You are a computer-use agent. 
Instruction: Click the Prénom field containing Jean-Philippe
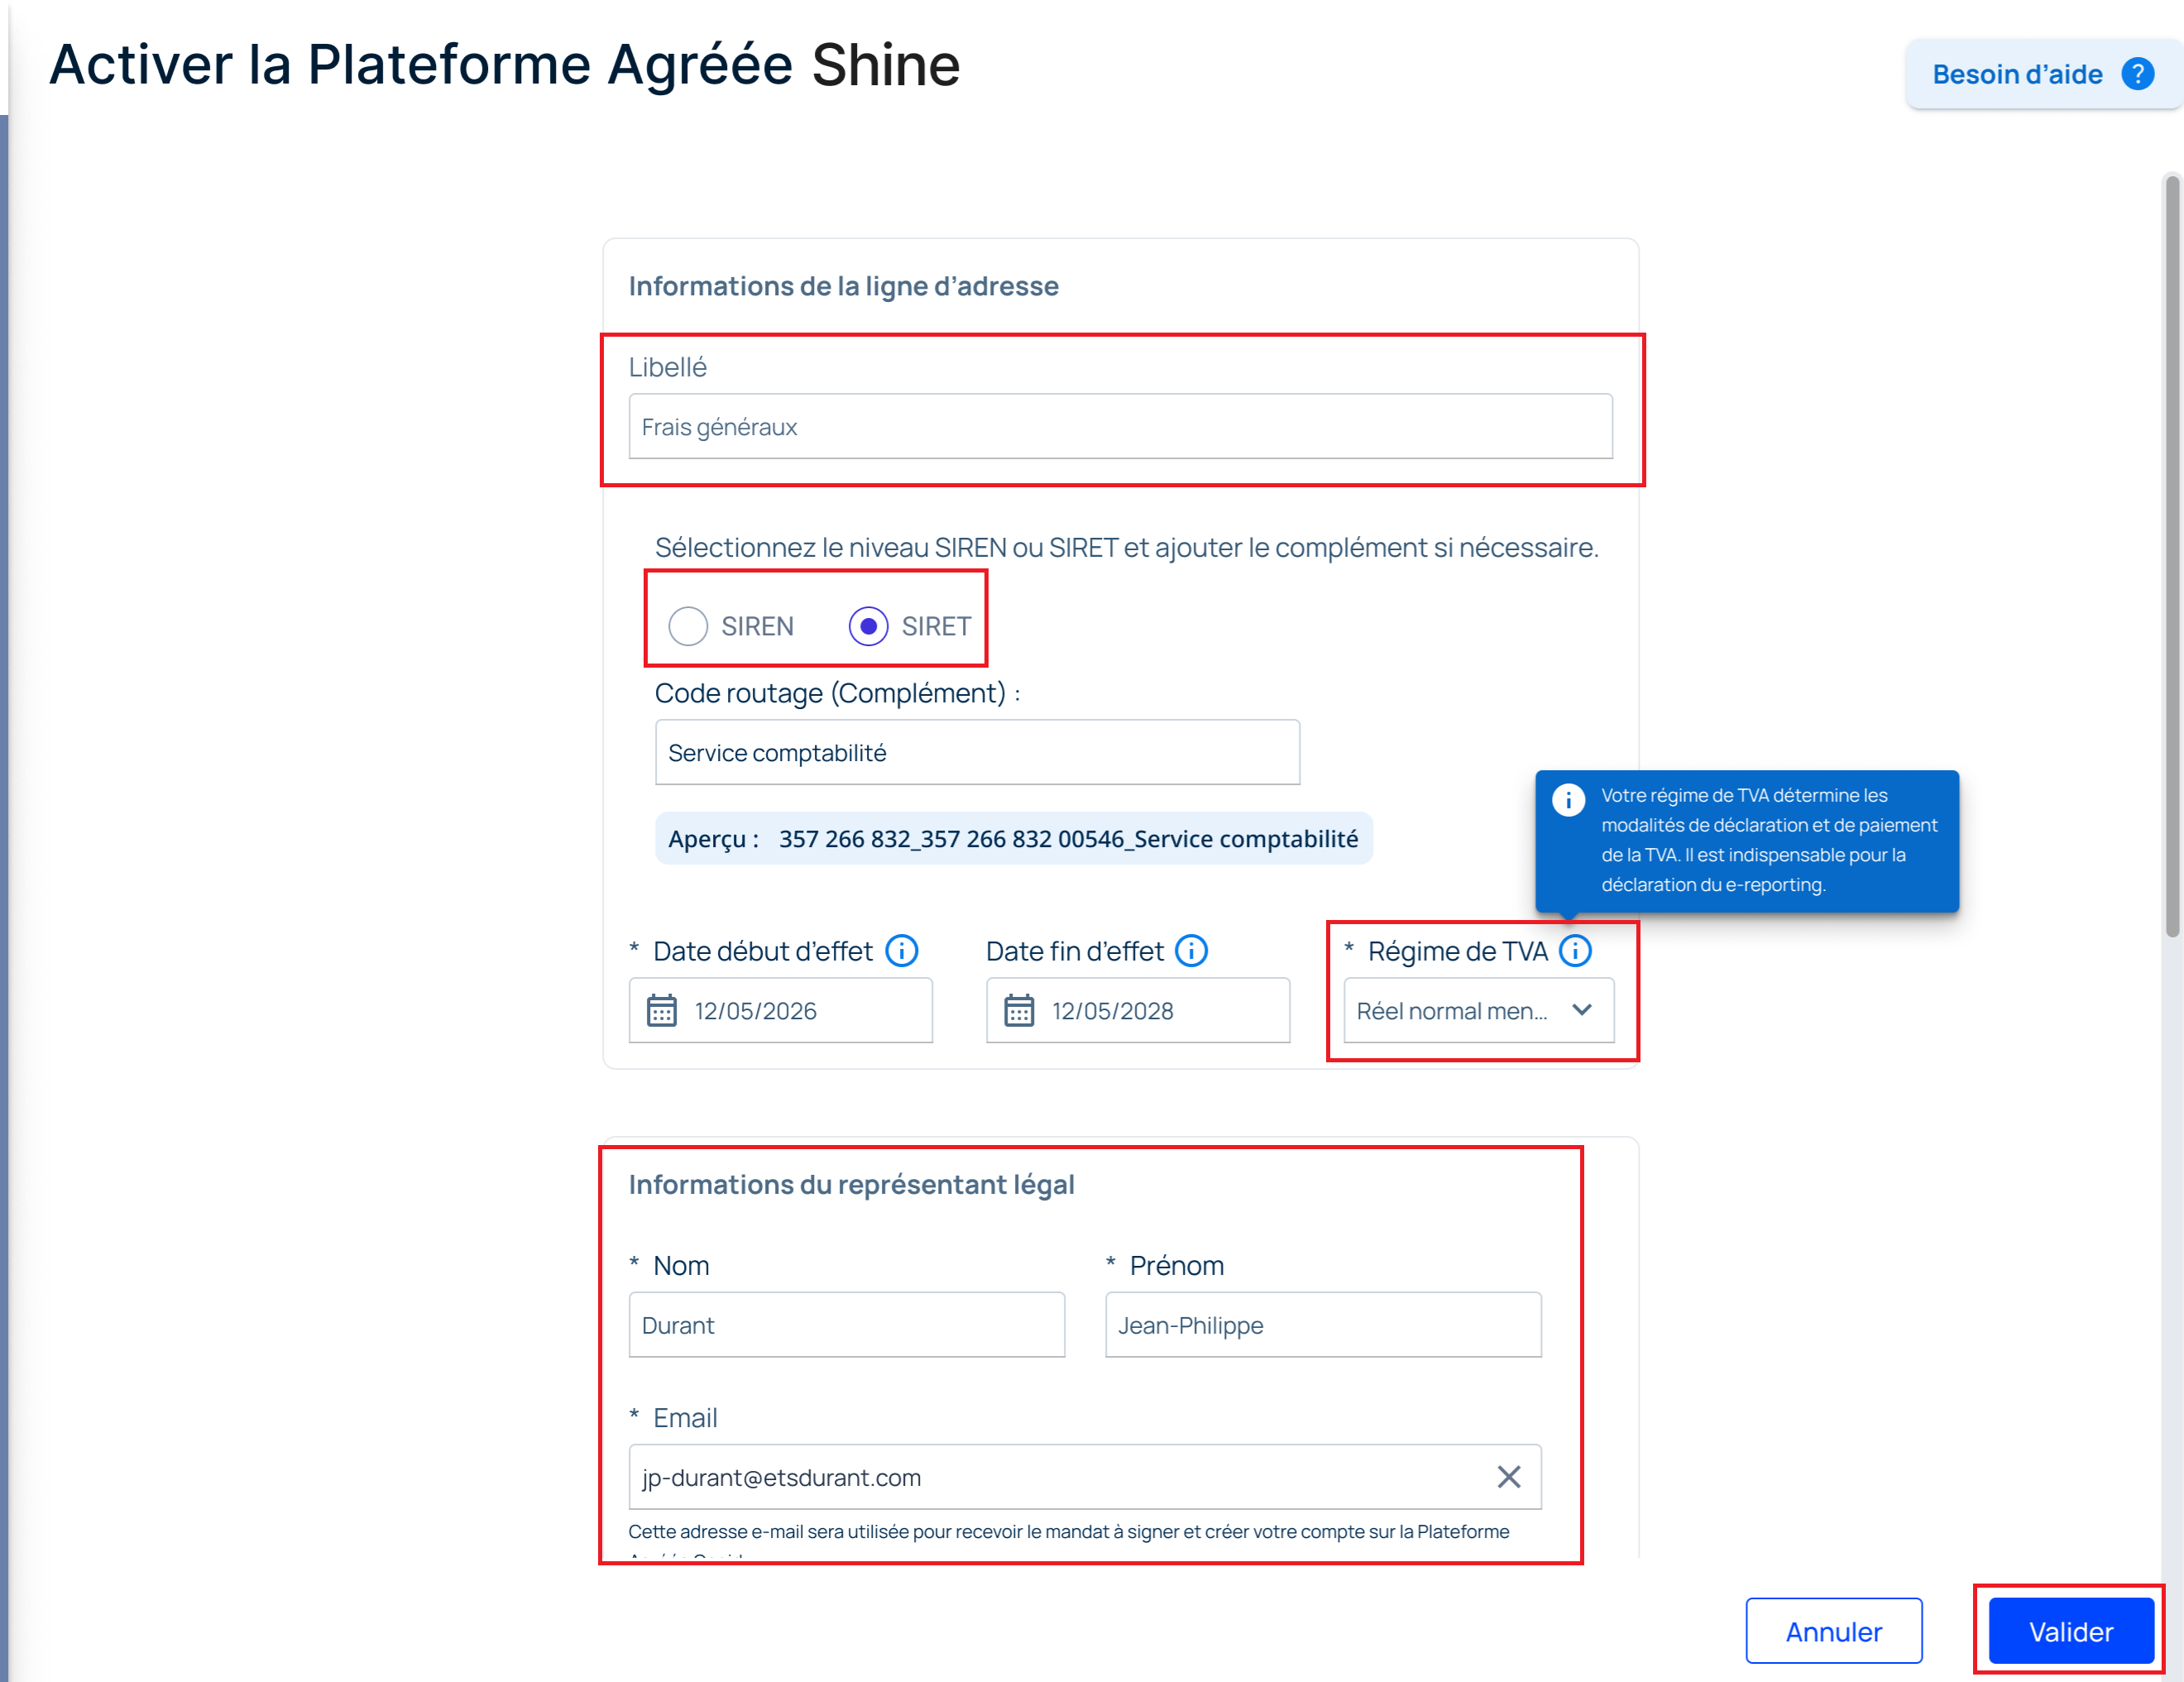[1322, 1324]
